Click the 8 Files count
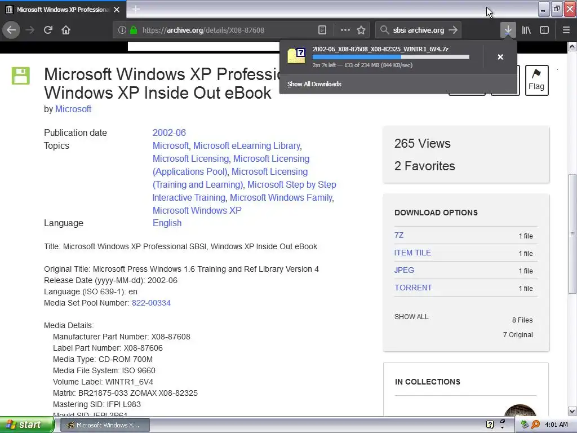The width and height of the screenshot is (577, 433). point(522,320)
